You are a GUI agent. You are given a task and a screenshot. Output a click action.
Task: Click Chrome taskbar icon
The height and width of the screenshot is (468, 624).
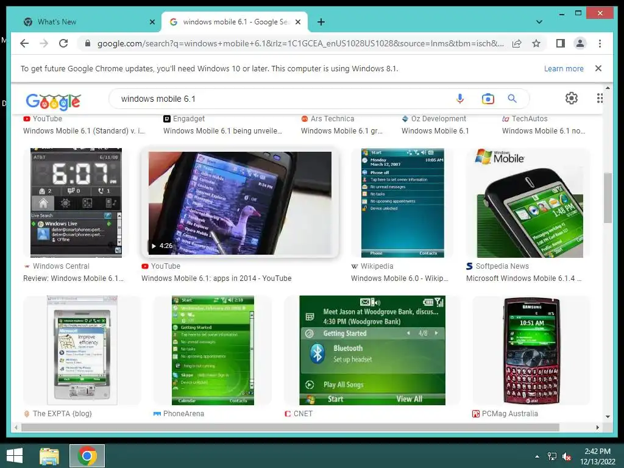click(x=87, y=456)
